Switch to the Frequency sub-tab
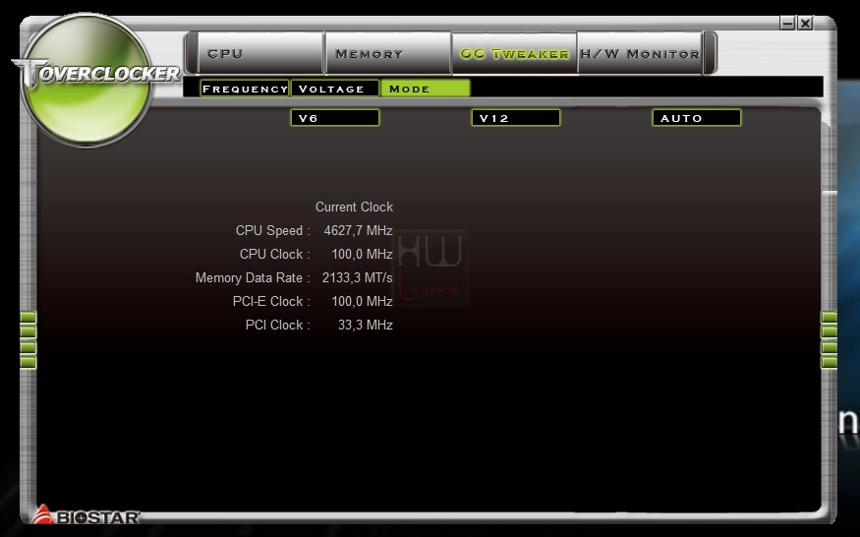Screen dimensions: 860x537 point(245,89)
